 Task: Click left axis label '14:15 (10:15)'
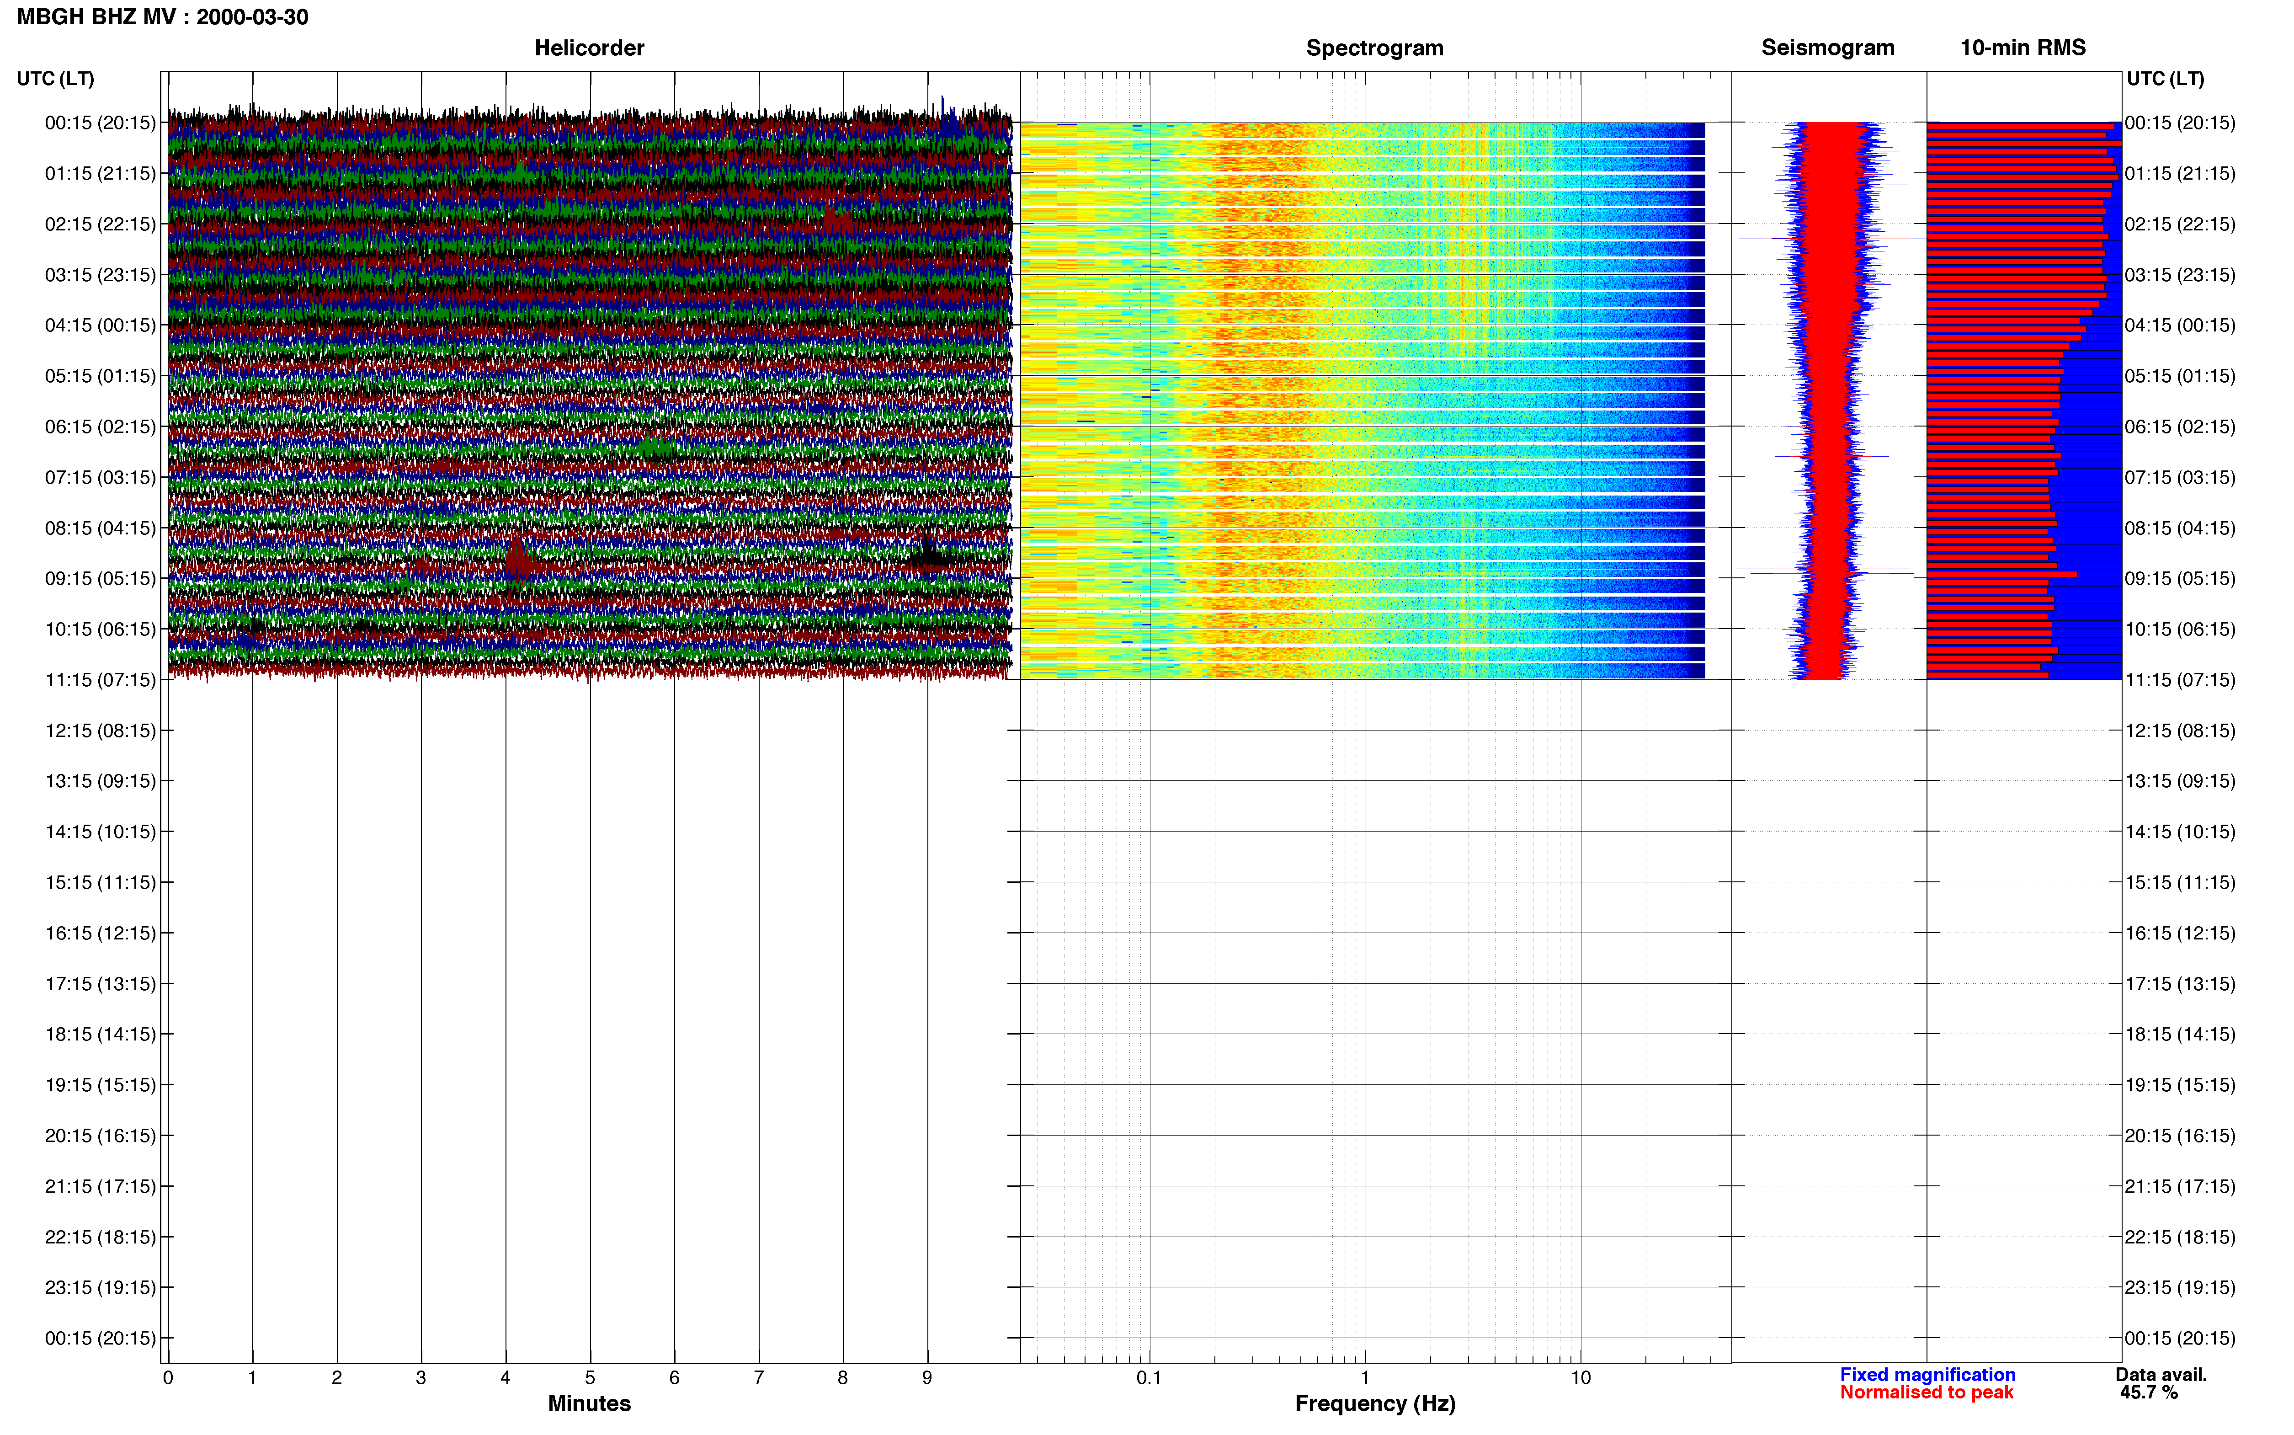tap(101, 832)
